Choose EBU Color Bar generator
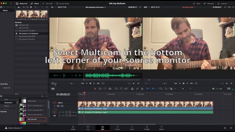Viewport: 235px width, 132px height. (33, 119)
